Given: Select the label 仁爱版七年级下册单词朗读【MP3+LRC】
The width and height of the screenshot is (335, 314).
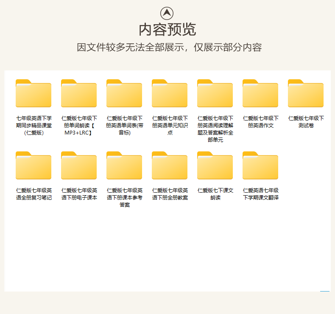Looking at the screenshot, I should 79,126.
